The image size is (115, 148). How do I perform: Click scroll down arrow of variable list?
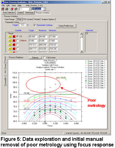pos(81,51)
